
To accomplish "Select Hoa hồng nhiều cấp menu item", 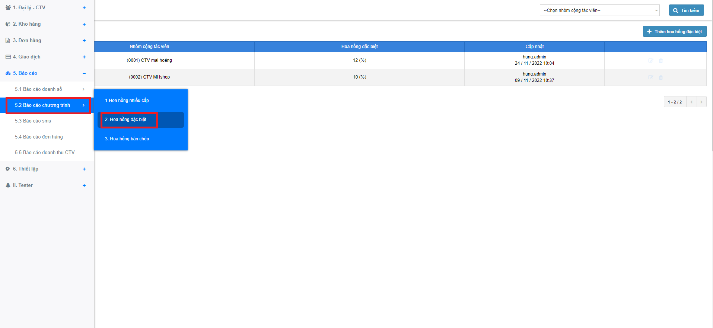I will 127,101.
